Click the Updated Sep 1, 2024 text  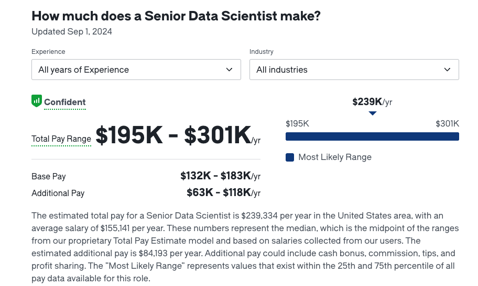coord(72,32)
